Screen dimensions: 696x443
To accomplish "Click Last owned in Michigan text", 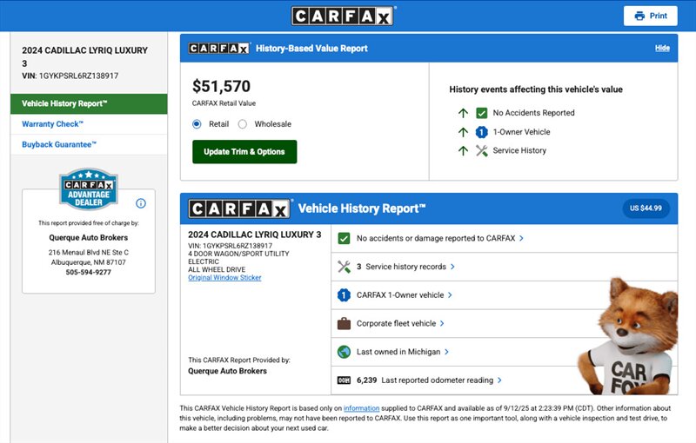I will [398, 352].
